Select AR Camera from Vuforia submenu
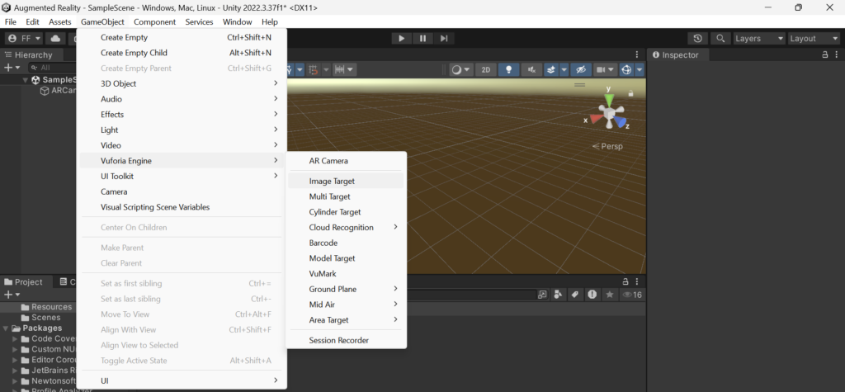This screenshot has height=392, width=845. tap(346, 161)
